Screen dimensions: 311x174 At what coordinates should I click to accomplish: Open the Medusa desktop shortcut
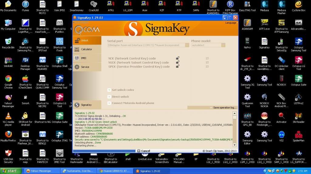click(265, 6)
